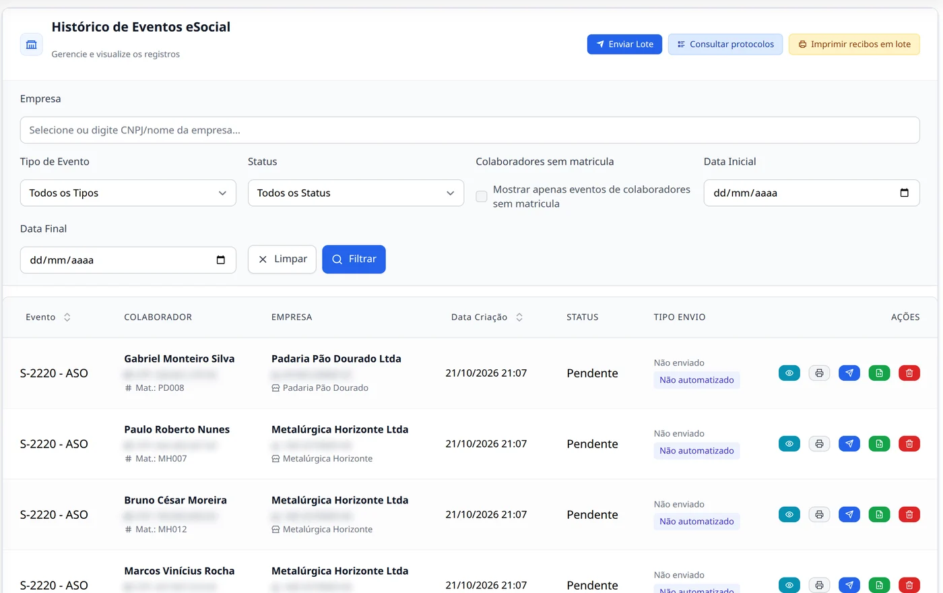Send event for Bruno César Moreira
Viewport: 943px width, 593px height.
pyautogui.click(x=849, y=514)
